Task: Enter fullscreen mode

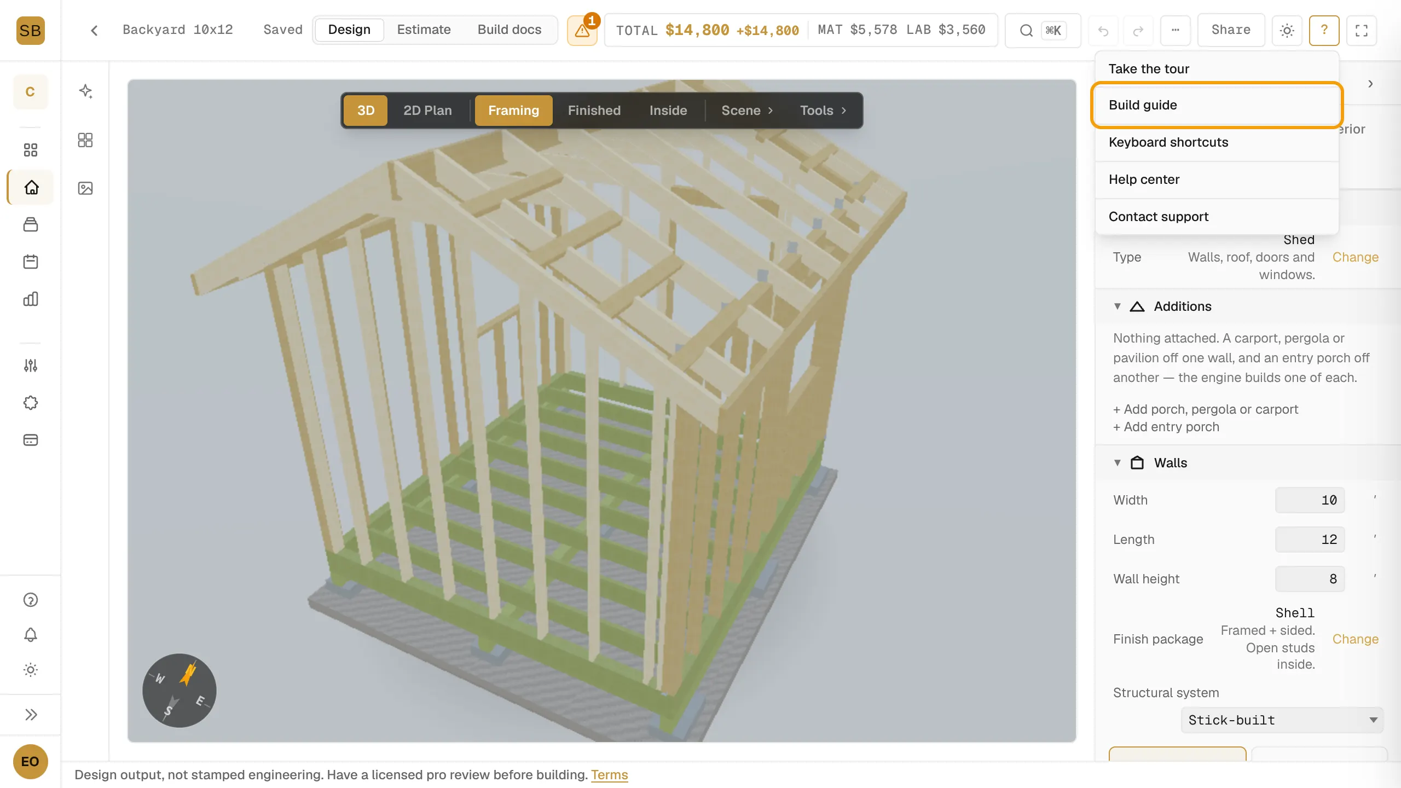Action: 1362,30
